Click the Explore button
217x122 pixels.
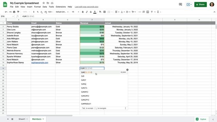tap(201, 119)
